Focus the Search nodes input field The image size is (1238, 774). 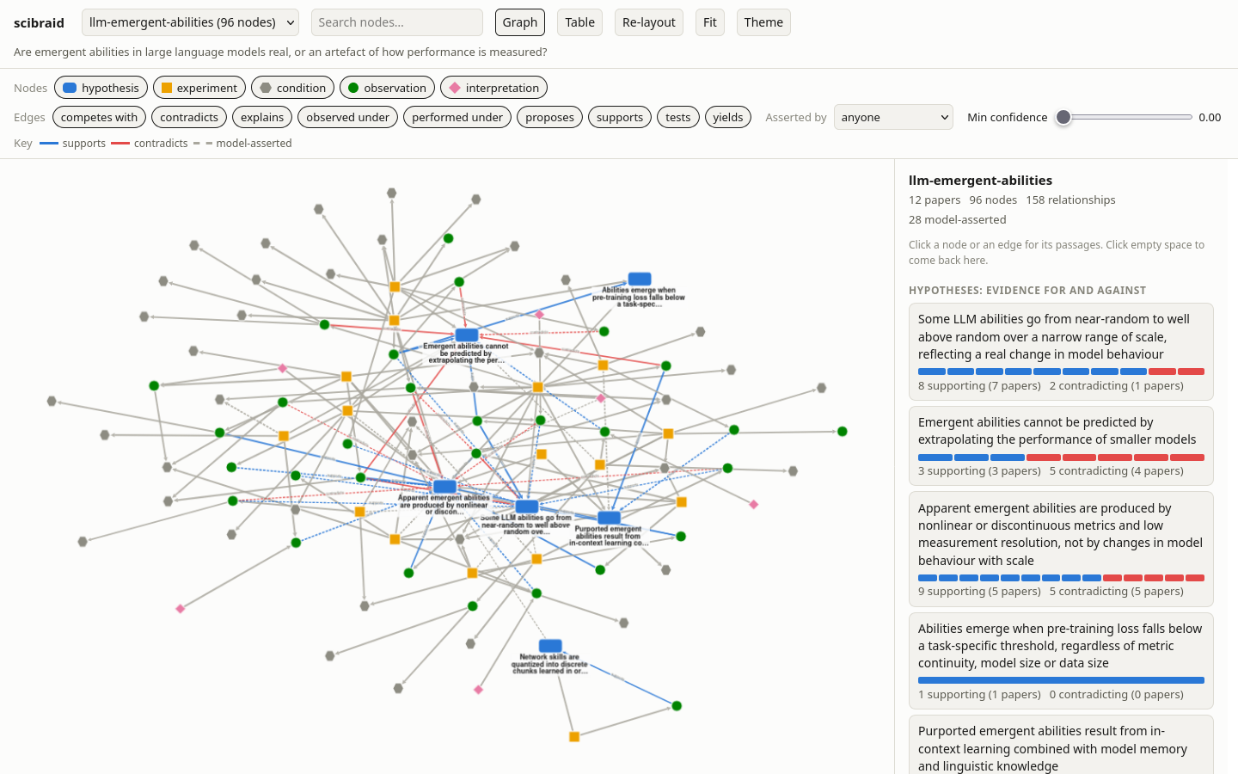[x=397, y=22]
